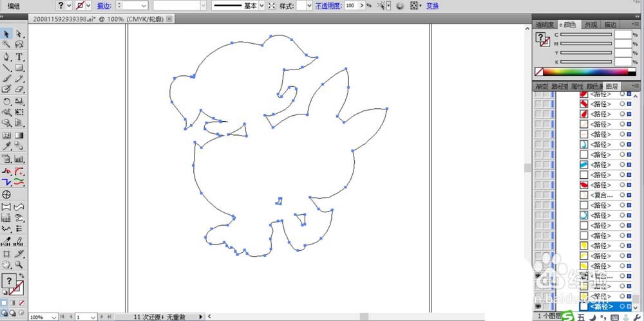
Task: Open the 样式 style dropdown
Action: (309, 6)
